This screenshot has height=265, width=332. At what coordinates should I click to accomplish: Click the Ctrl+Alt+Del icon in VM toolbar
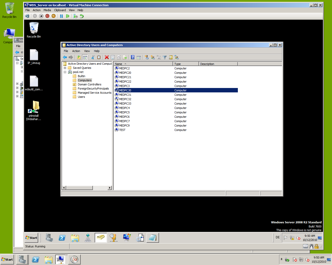pyautogui.click(x=27, y=16)
